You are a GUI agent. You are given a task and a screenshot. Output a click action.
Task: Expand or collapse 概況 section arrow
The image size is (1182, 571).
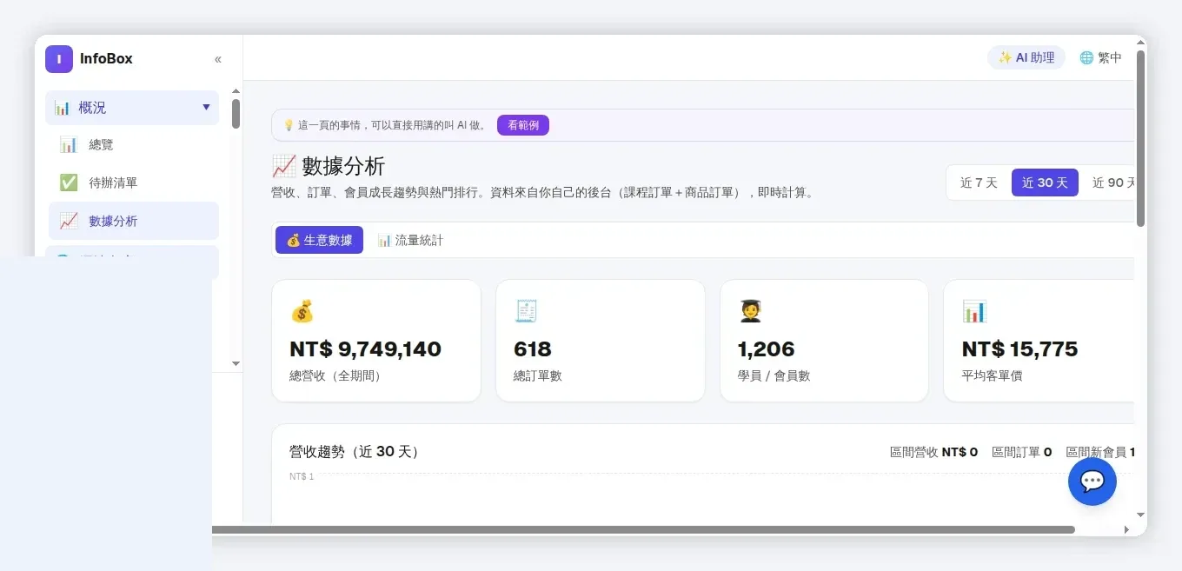(x=206, y=107)
